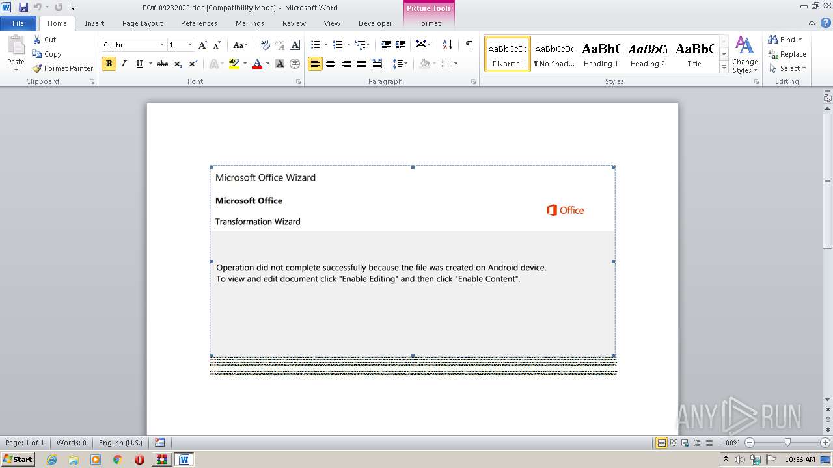Toggle Underline formatting
This screenshot has height=468, width=833.
pyautogui.click(x=139, y=64)
